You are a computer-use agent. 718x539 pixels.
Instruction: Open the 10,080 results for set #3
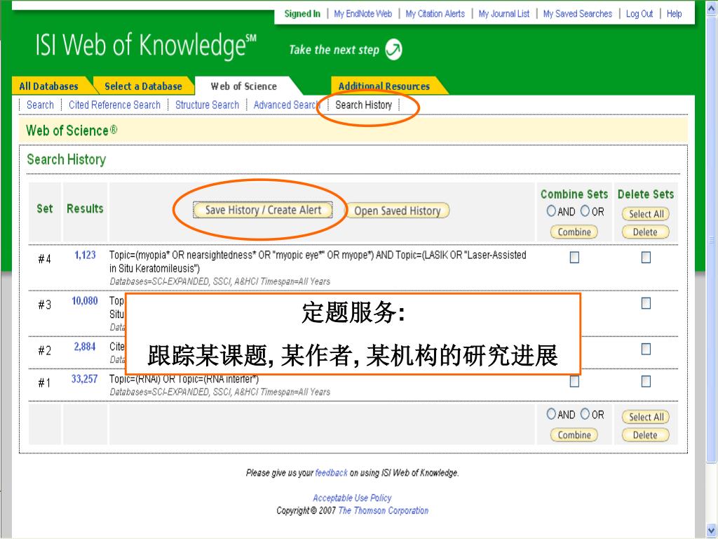(x=85, y=301)
